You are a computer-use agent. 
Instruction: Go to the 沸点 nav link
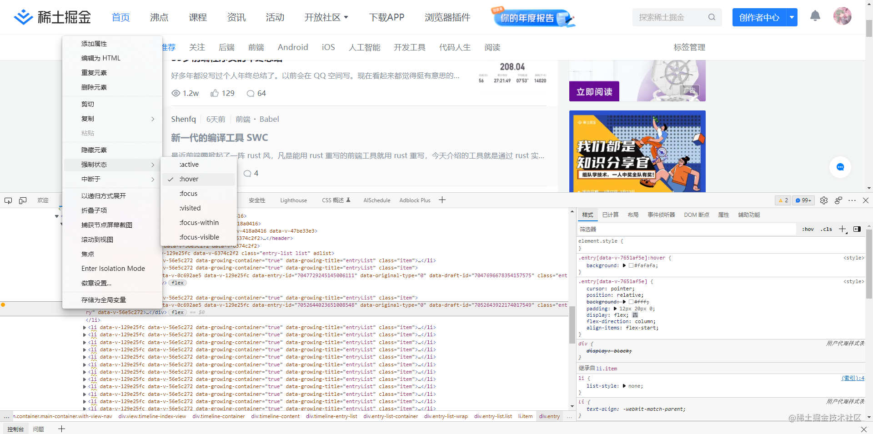159,17
